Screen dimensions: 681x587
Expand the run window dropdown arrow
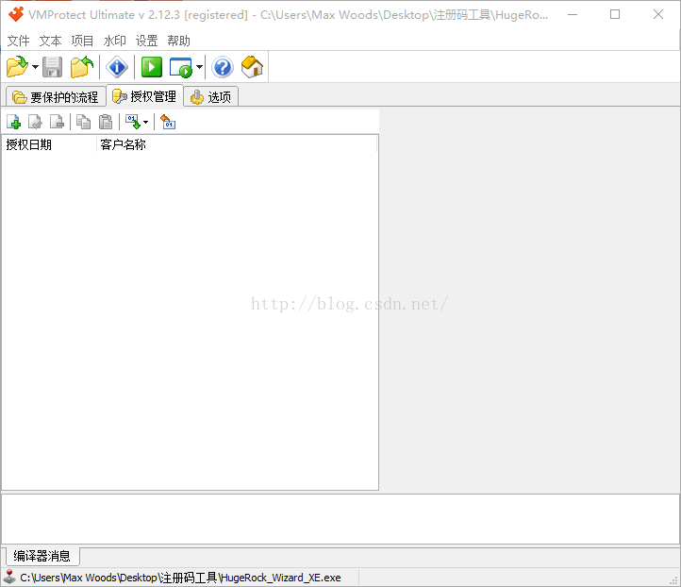(199, 67)
